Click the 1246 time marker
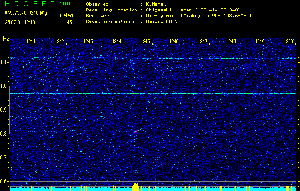The height and width of the screenshot is (191, 300). coord(174,41)
